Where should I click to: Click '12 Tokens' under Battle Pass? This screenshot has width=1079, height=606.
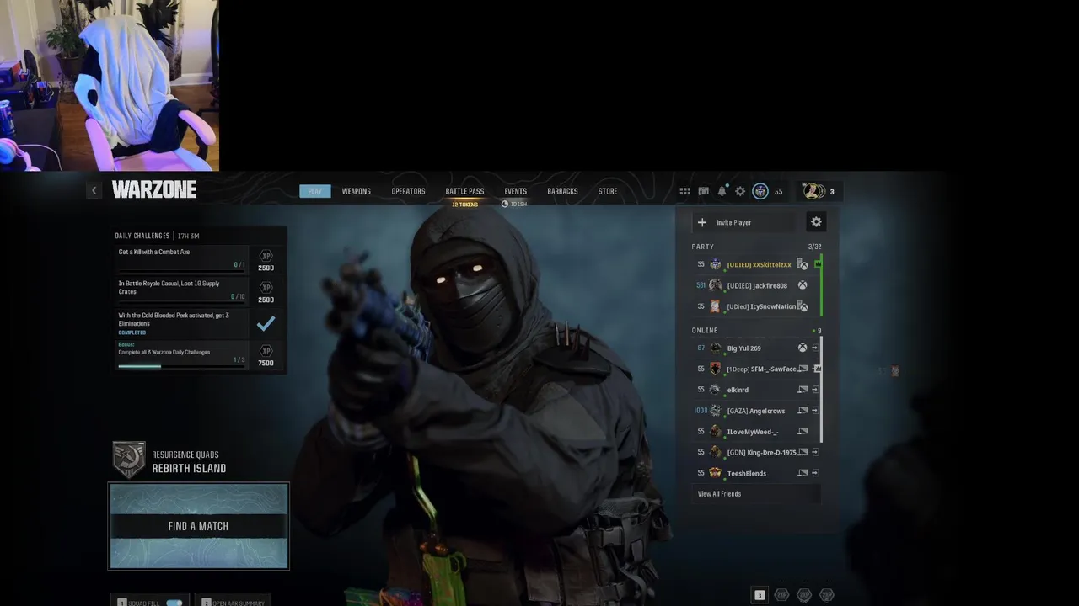coord(464,205)
